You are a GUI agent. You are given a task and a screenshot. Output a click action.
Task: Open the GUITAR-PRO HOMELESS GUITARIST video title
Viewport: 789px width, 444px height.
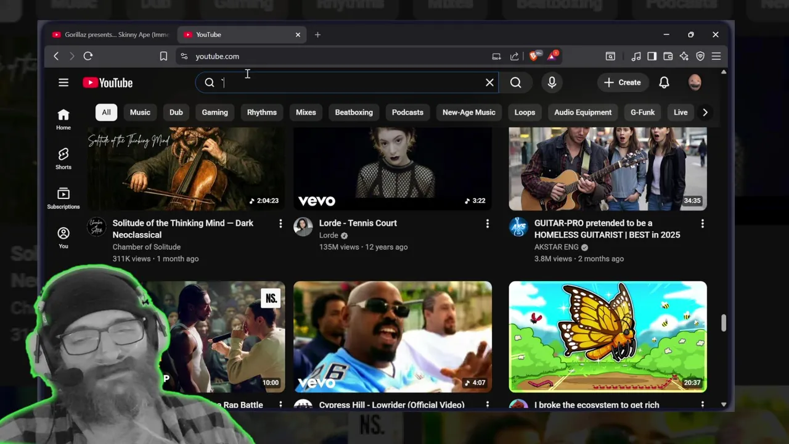pyautogui.click(x=607, y=229)
